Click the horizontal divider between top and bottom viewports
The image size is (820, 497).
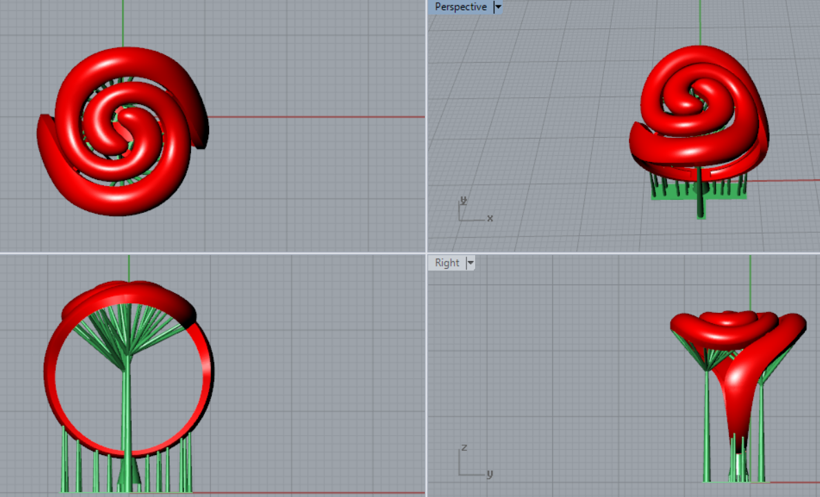pyautogui.click(x=207, y=253)
